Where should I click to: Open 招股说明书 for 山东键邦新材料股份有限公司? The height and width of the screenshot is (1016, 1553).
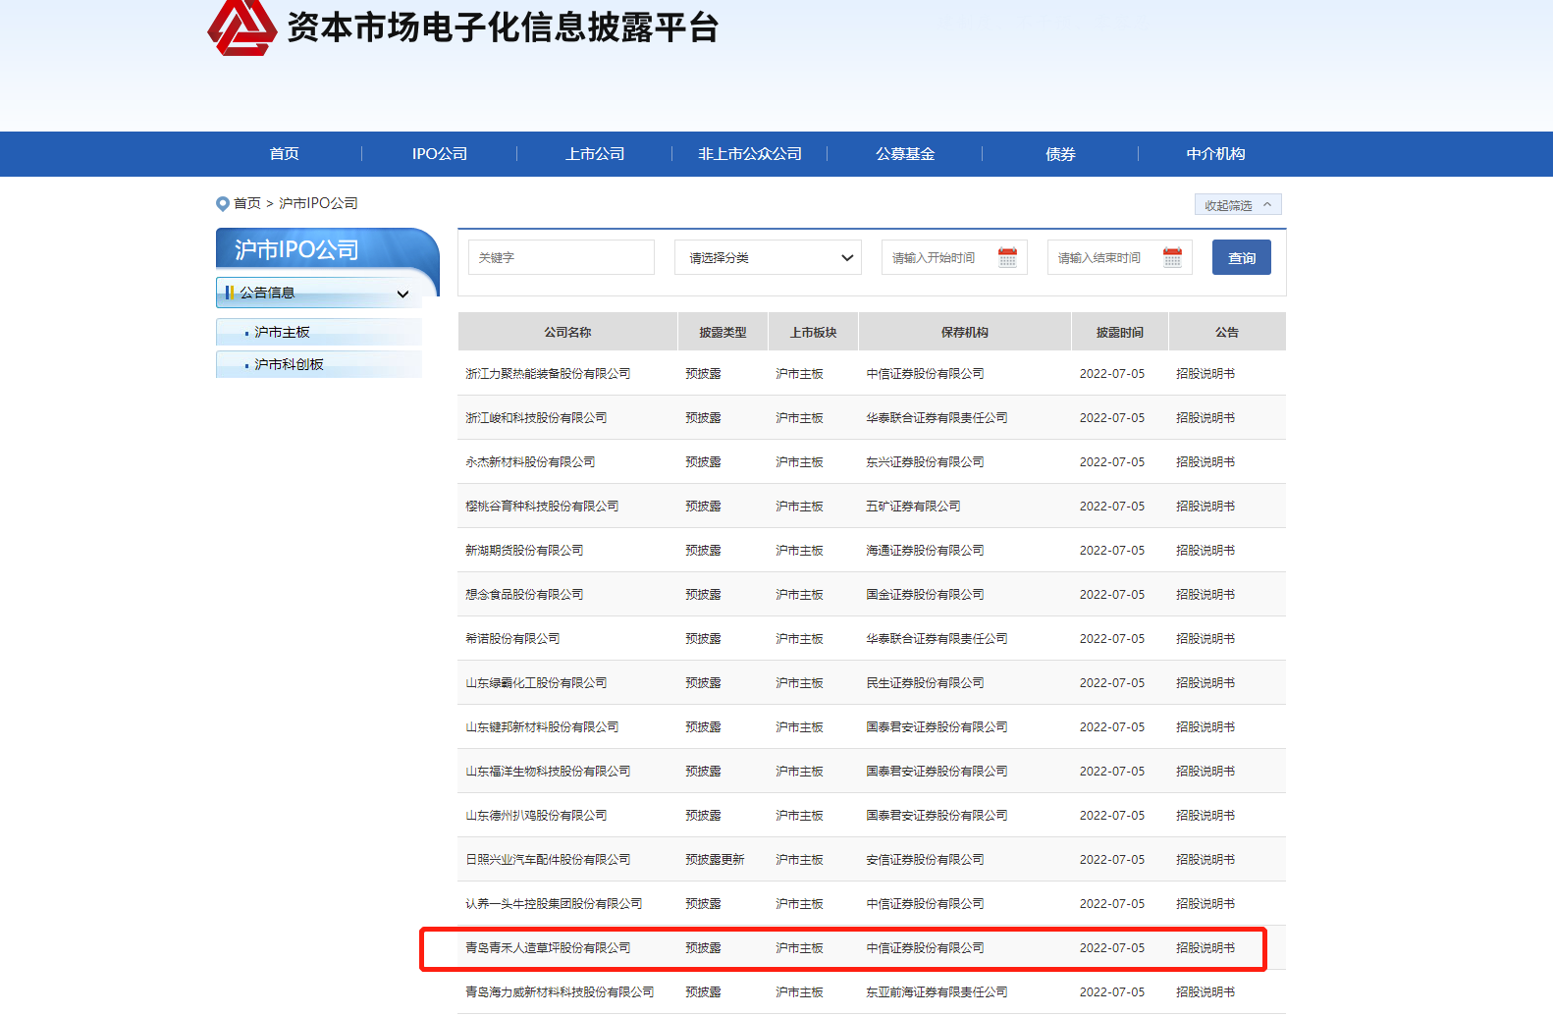pos(1205,727)
